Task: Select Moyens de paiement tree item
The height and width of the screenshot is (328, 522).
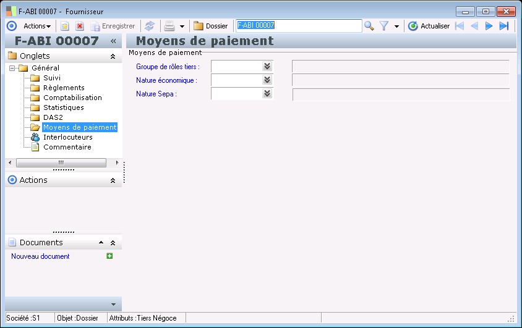Action: click(80, 127)
